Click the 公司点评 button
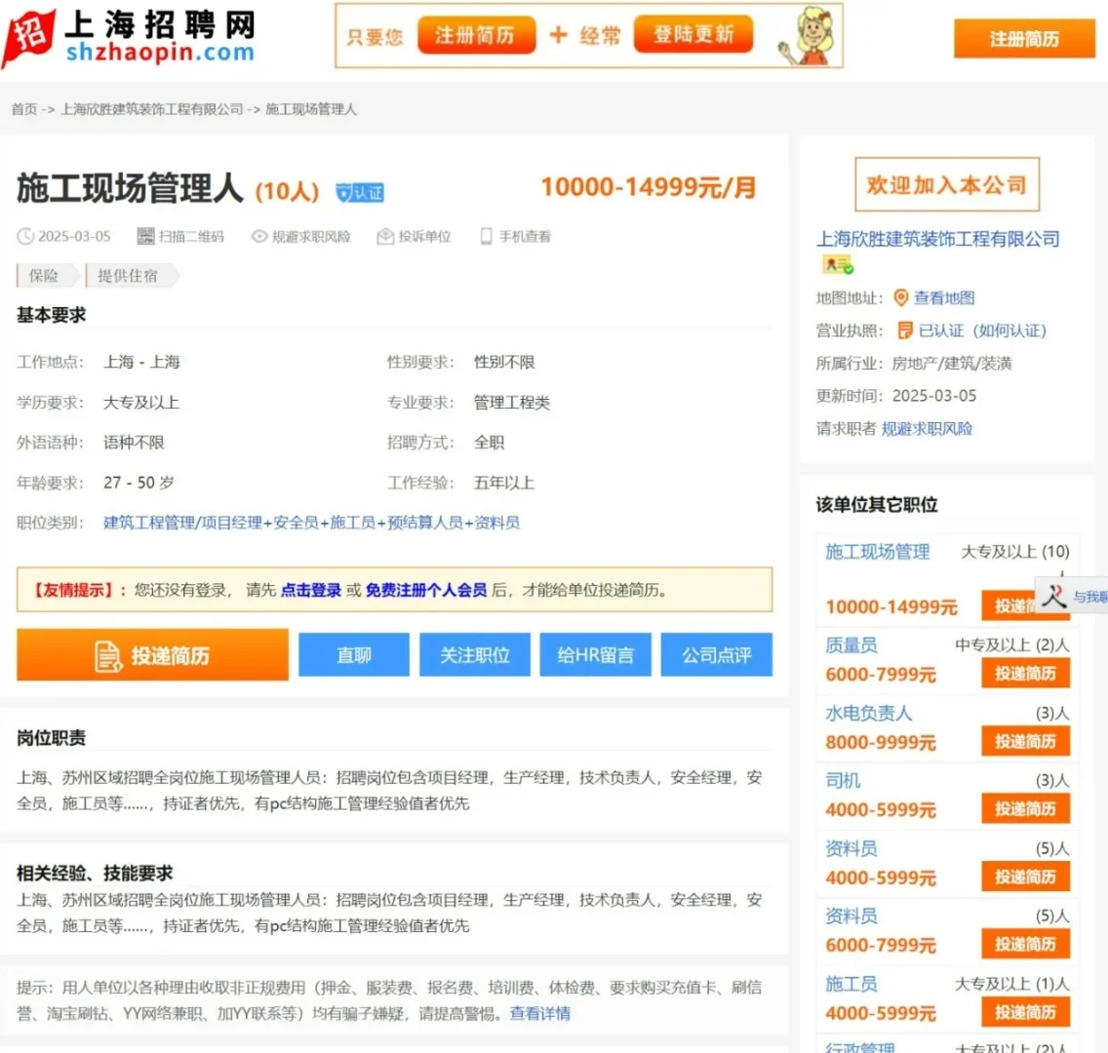Image resolution: width=1108 pixels, height=1053 pixels. coord(716,654)
